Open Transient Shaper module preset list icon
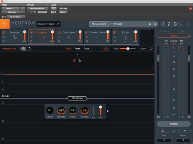Screen dimensions: 193x144 point(87,37)
